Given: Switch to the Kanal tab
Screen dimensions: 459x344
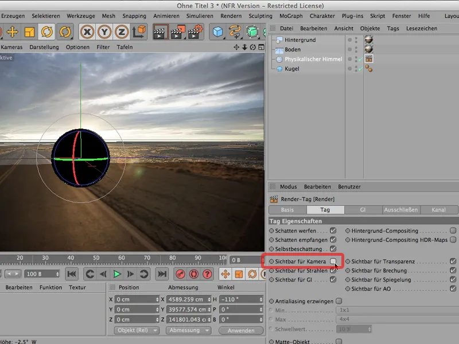Looking at the screenshot, I should 438,210.
